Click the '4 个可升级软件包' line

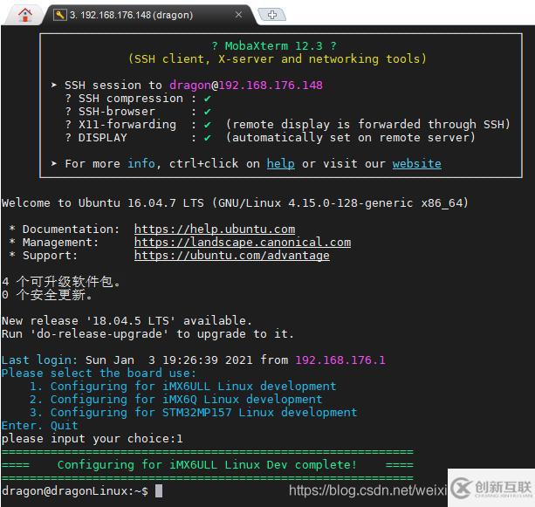(61, 282)
